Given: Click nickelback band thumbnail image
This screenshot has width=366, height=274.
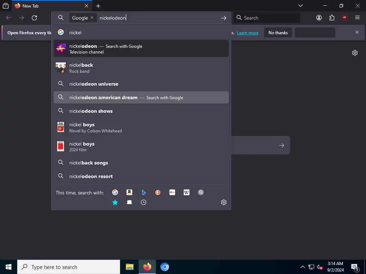Looking at the screenshot, I should coord(61,67).
